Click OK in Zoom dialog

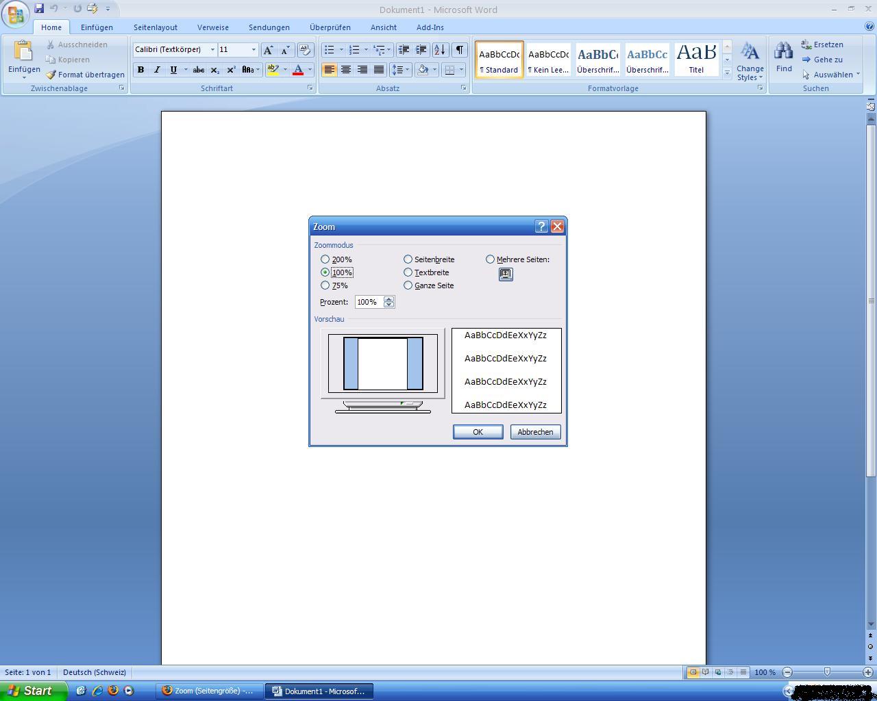[478, 432]
